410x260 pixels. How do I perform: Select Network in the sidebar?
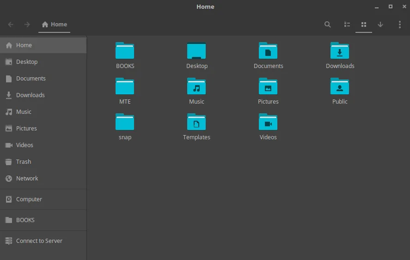[27, 179]
